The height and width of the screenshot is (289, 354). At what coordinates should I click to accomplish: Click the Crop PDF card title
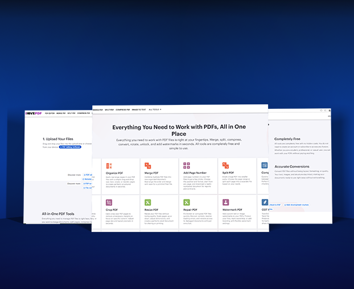click(112, 210)
